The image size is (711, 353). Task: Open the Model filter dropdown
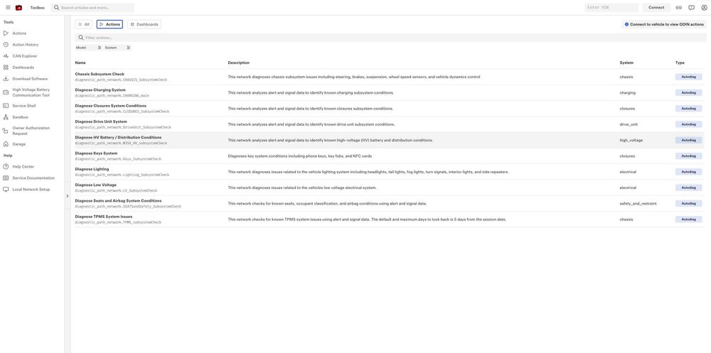(89, 48)
